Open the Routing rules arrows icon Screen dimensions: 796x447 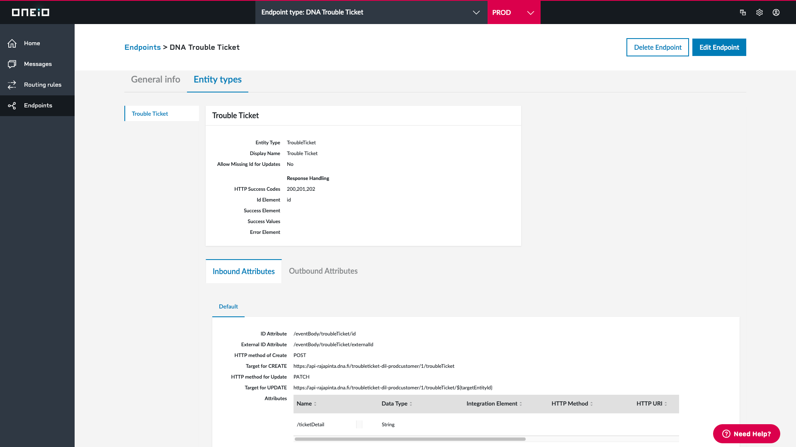12,85
